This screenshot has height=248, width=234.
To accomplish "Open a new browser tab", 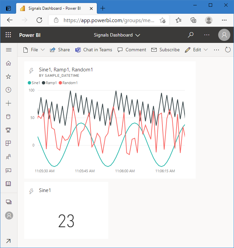I will pos(103,8).
